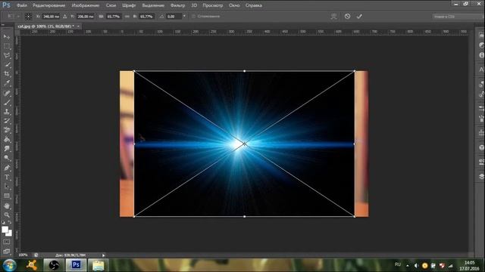Open the Изображение menu
This screenshot has width=485, height=272.
click(86, 5)
